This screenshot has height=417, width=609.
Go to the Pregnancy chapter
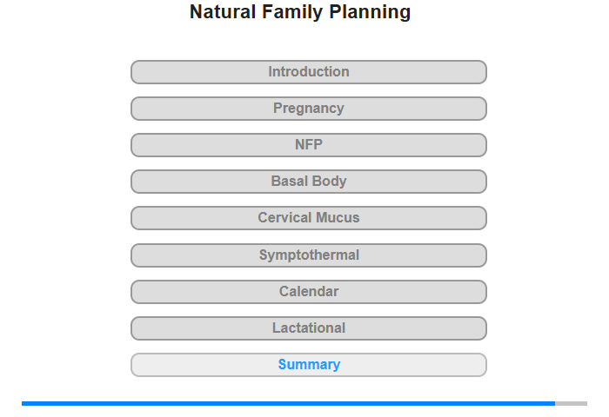tap(309, 109)
